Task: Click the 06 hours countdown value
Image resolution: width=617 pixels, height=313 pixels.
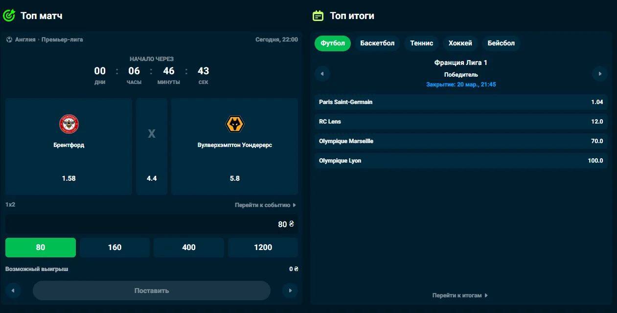Action: click(x=134, y=71)
